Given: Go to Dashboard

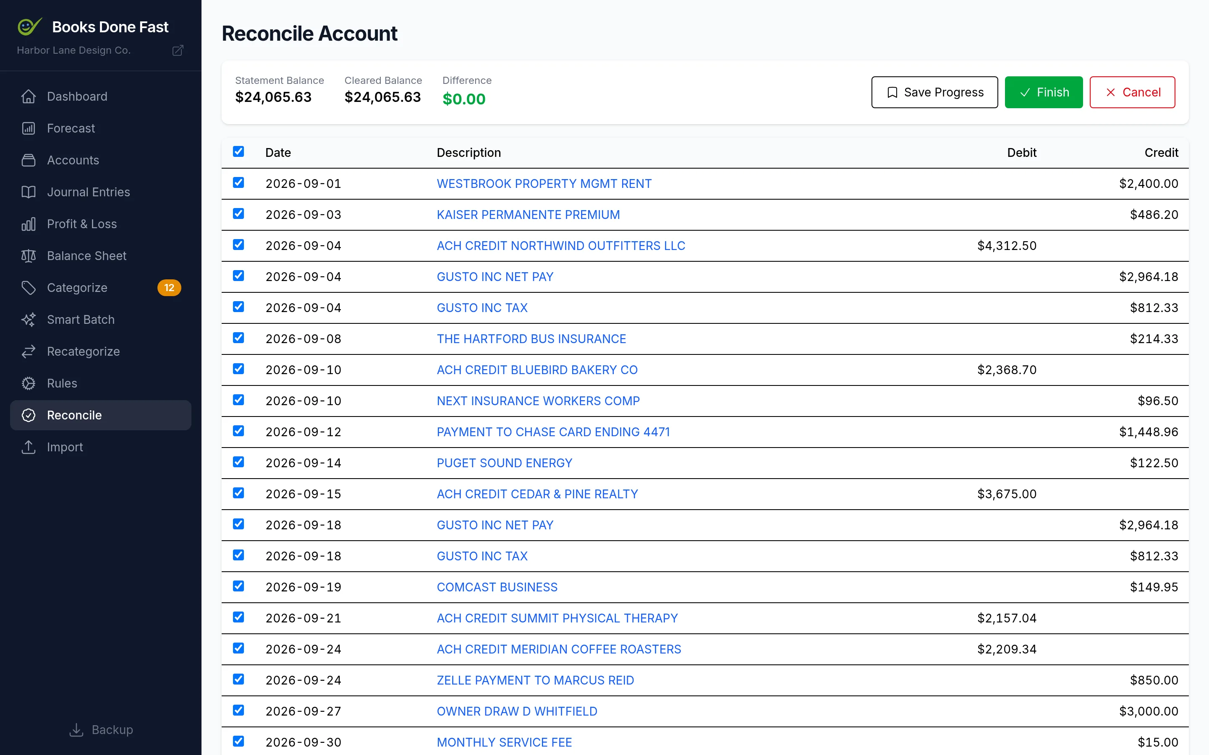Looking at the screenshot, I should tap(100, 96).
